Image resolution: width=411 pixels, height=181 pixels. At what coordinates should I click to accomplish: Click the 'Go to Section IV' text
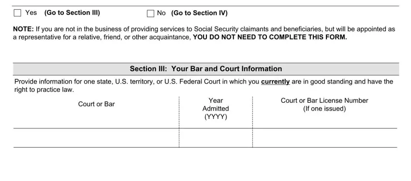199,13
